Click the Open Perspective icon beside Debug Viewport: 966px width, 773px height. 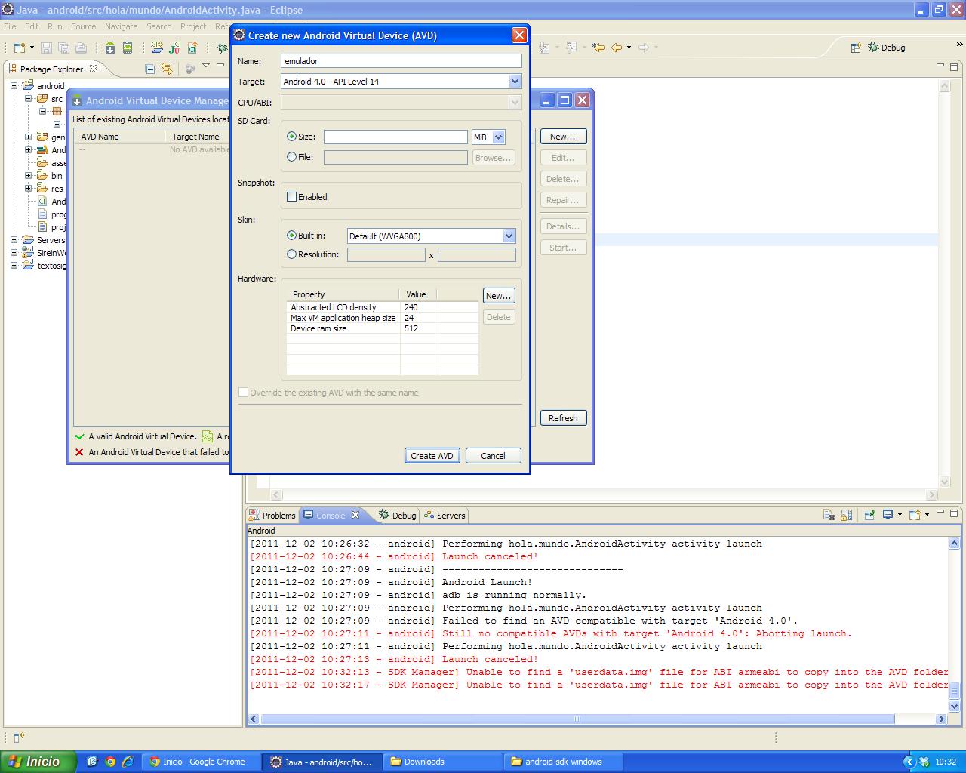856,48
